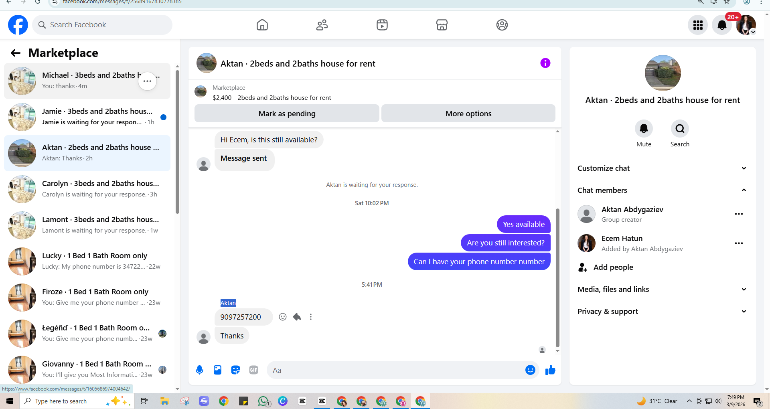Open Lamont 3beds and 2baths conversation

(x=87, y=225)
